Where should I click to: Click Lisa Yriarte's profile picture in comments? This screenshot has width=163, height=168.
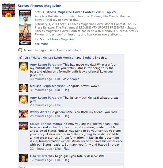24,158
